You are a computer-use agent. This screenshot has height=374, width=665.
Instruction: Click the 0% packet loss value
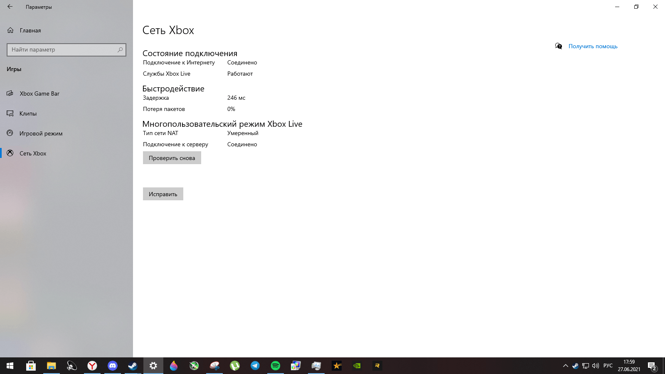(231, 109)
